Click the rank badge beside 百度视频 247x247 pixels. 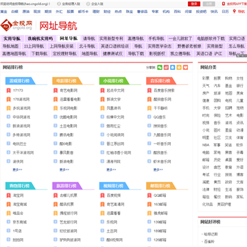click(x=102, y=196)
